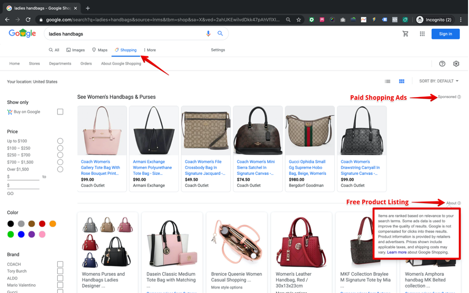Screen dimensions: 469x293
Task: Open the pink Coach Gallery Tote image
Action: (x=102, y=131)
